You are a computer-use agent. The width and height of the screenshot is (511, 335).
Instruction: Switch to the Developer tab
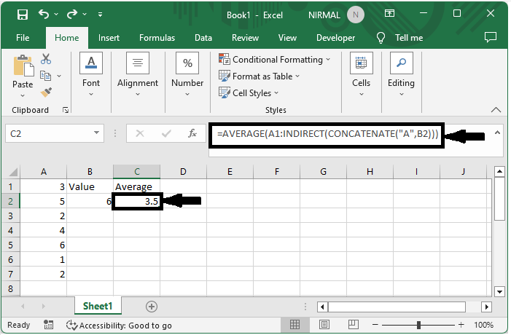point(335,38)
